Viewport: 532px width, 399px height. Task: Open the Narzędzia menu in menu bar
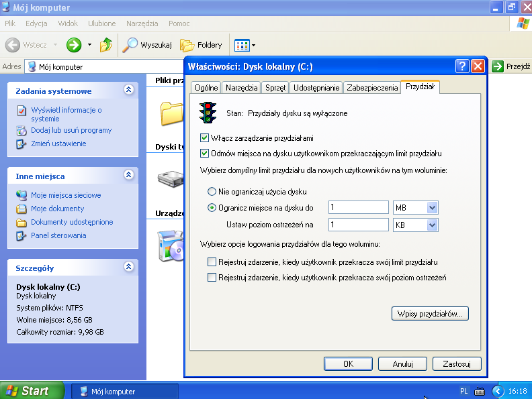pyautogui.click(x=141, y=23)
